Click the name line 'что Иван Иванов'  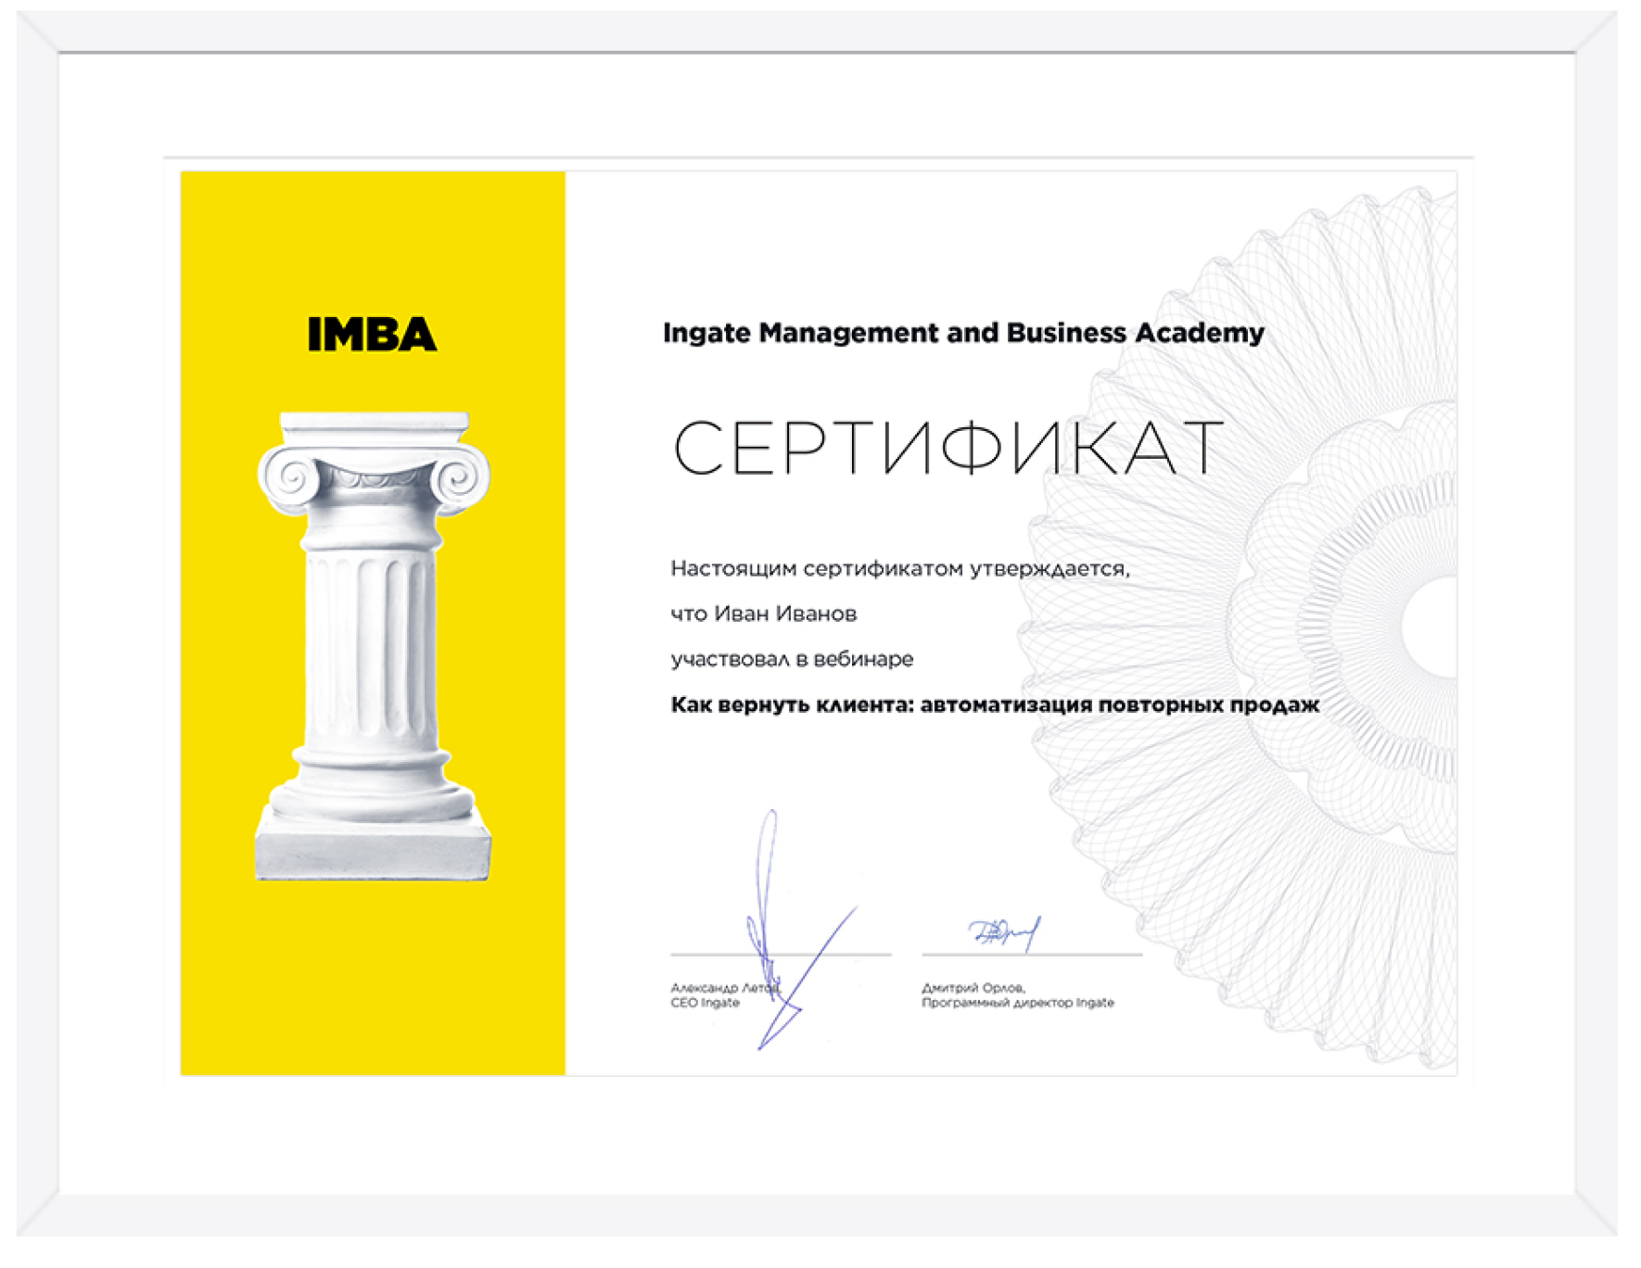763,614
